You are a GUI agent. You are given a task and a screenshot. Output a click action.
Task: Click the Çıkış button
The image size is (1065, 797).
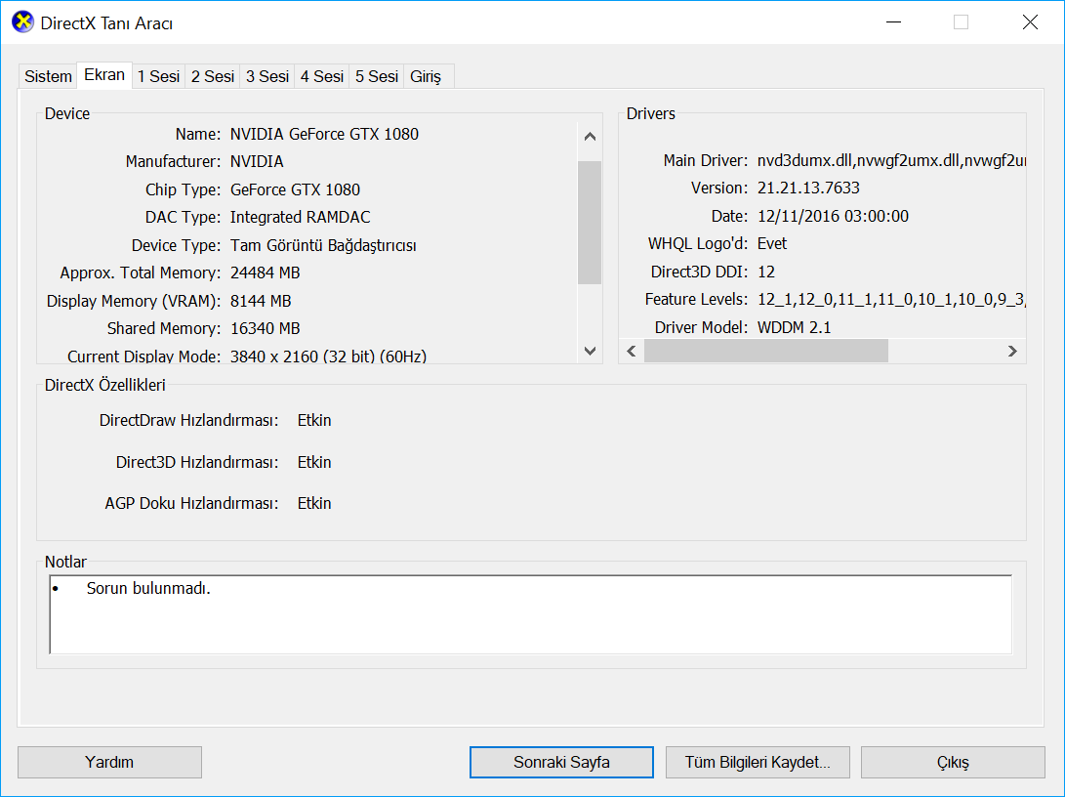[x=953, y=763]
